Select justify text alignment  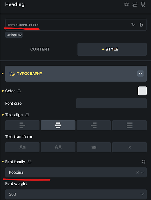[129, 125]
